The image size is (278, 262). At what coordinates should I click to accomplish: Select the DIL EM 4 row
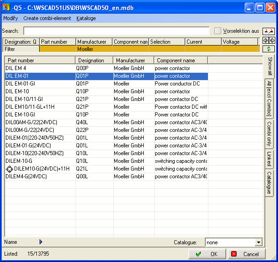[106, 68]
